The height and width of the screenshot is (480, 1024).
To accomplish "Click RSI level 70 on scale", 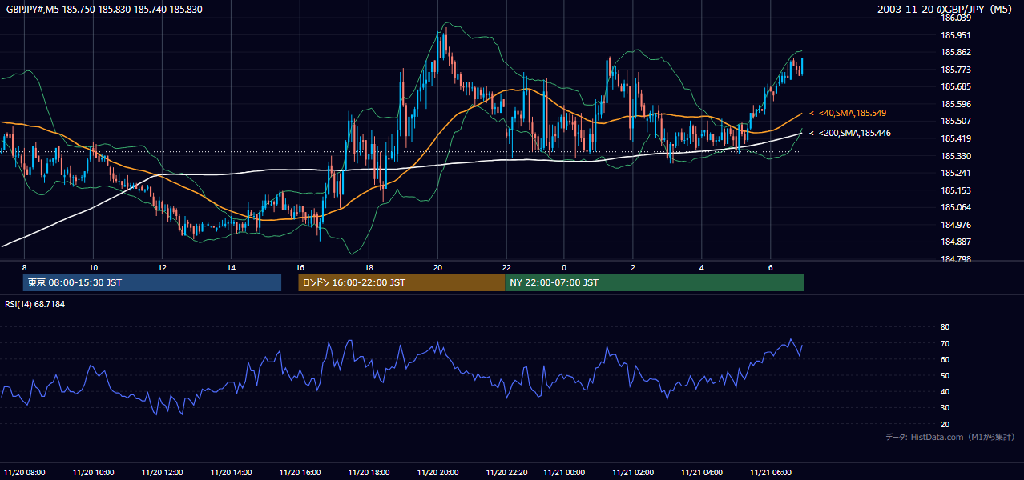I will coord(945,343).
